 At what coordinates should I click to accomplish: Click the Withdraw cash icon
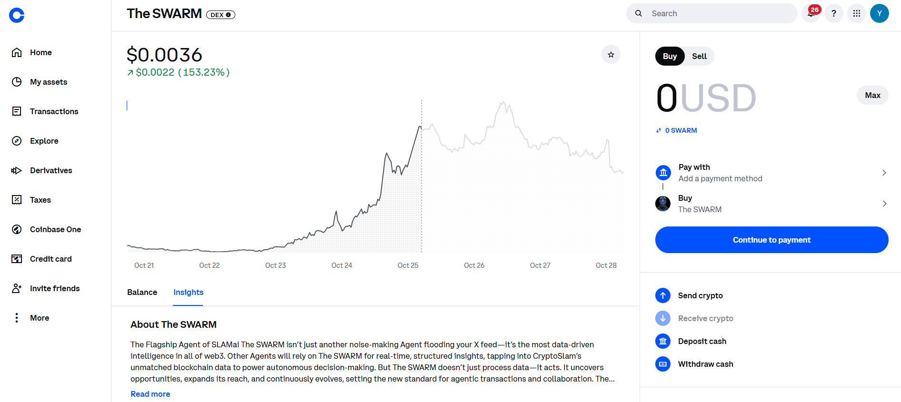[x=662, y=364]
